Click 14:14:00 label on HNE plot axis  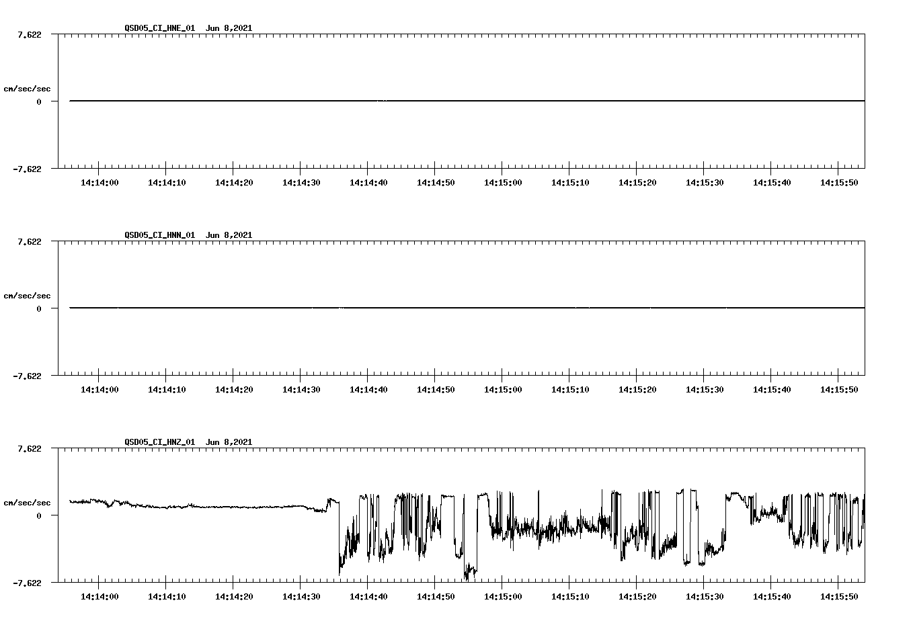click(100, 183)
